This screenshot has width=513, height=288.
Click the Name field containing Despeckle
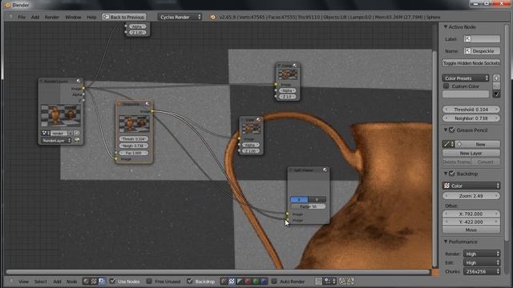tap(482, 51)
